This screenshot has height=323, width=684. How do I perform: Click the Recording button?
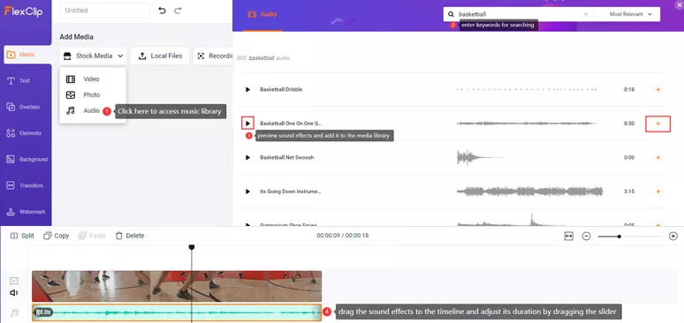tap(213, 56)
